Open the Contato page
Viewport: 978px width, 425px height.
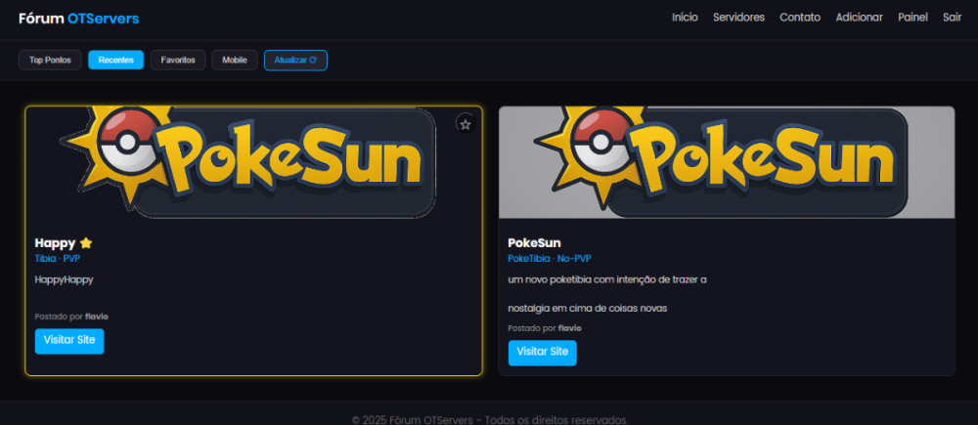800,18
